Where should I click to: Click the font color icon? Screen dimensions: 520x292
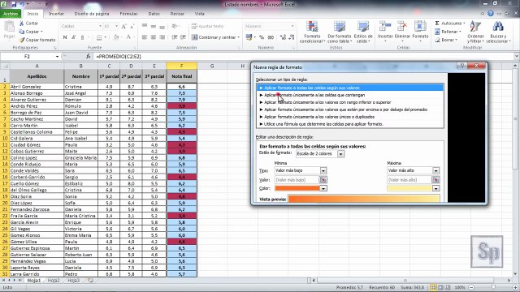128,37
